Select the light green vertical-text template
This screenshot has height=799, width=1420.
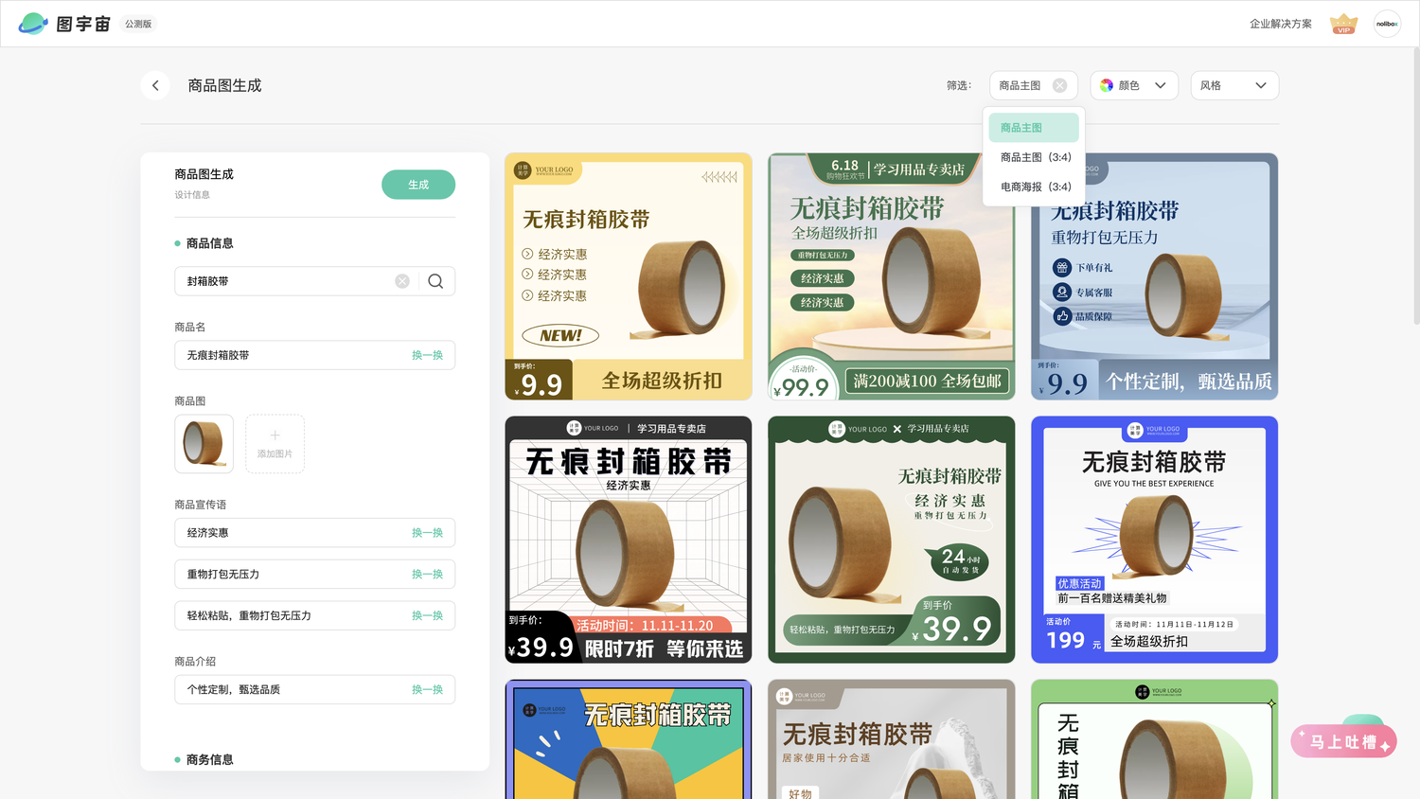tap(1155, 739)
